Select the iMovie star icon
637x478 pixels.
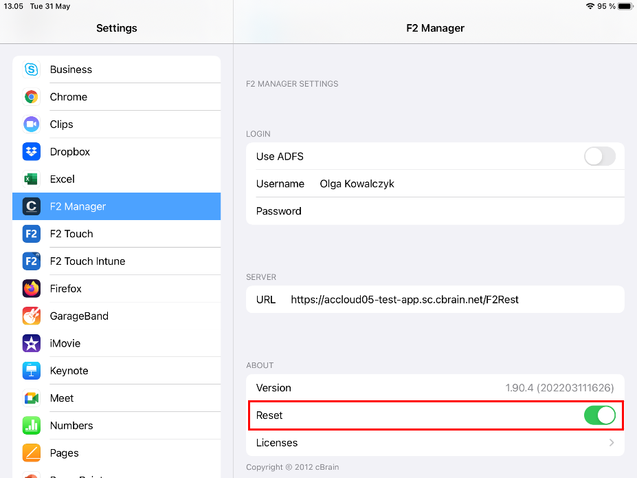[31, 343]
